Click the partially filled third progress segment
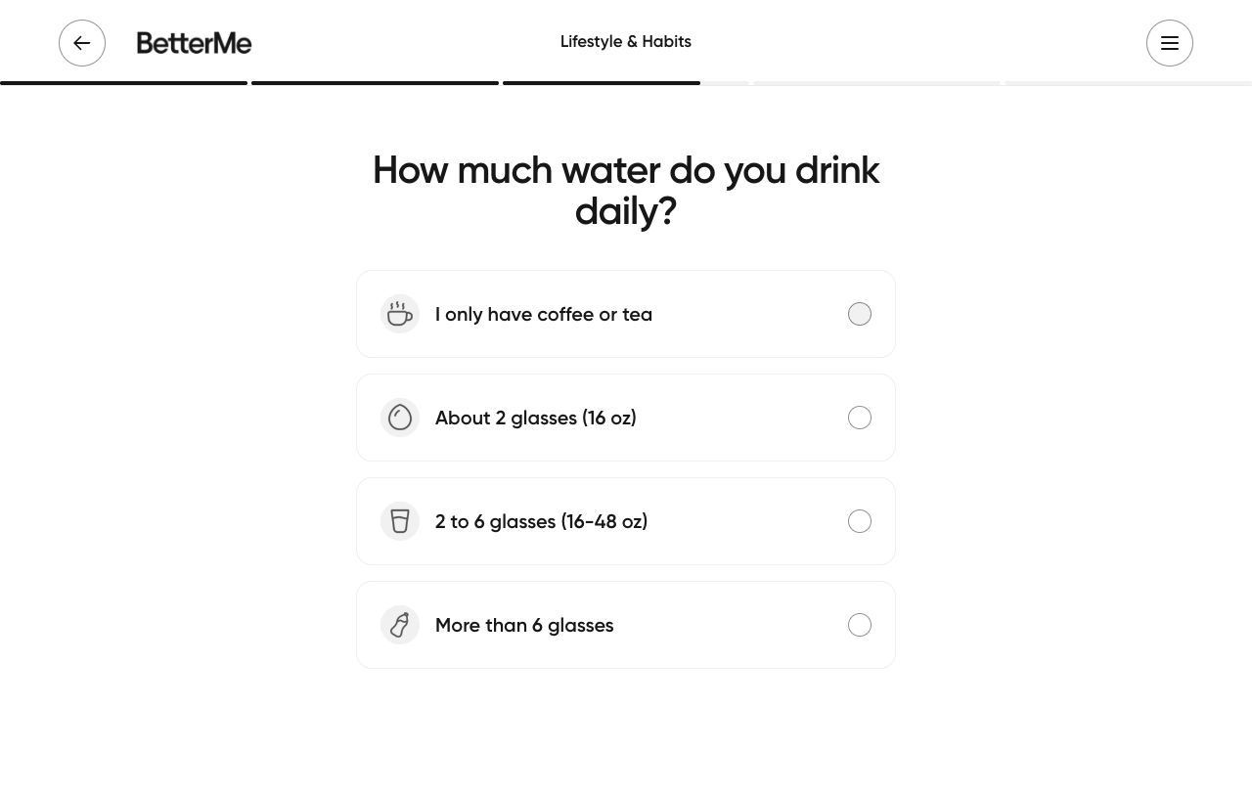1252x795 pixels. (626, 83)
